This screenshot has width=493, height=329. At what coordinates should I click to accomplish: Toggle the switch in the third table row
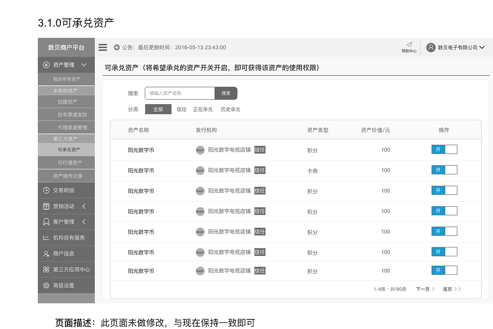point(444,190)
